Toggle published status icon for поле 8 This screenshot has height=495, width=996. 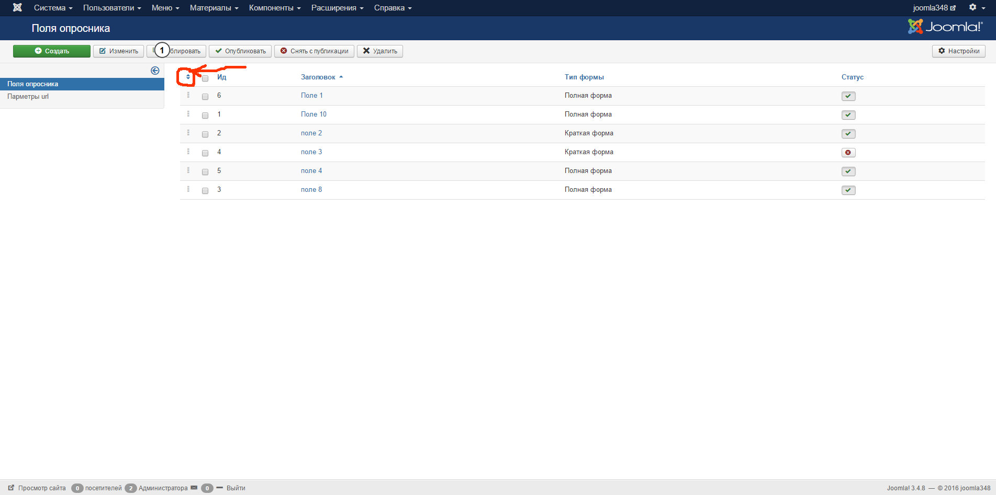tap(848, 190)
